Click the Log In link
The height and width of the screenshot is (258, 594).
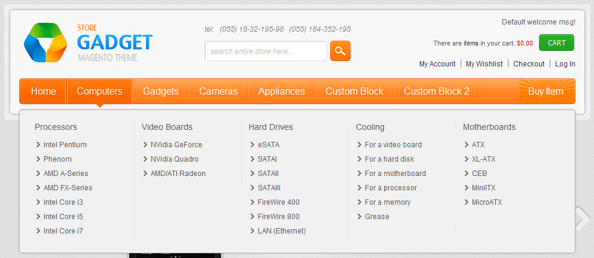pyautogui.click(x=565, y=64)
